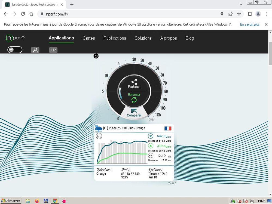Restart the test with Relancer
The width and height of the screenshot is (272, 204).
pos(134,100)
